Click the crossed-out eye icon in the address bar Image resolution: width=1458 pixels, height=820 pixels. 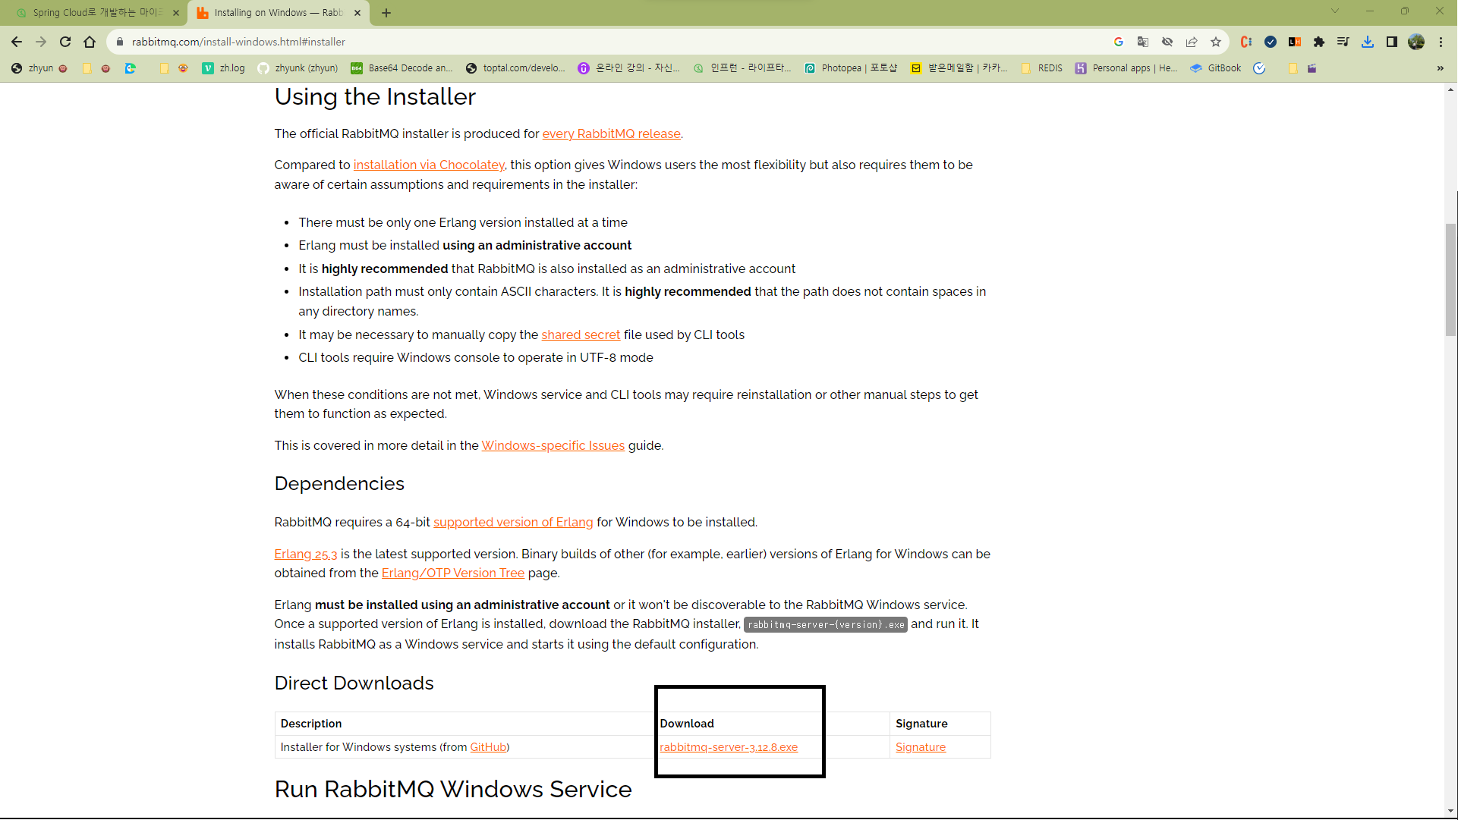point(1167,42)
